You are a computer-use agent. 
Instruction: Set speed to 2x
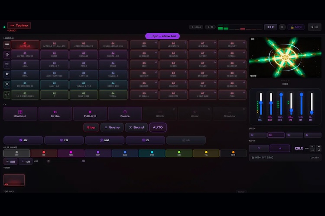point(294,135)
